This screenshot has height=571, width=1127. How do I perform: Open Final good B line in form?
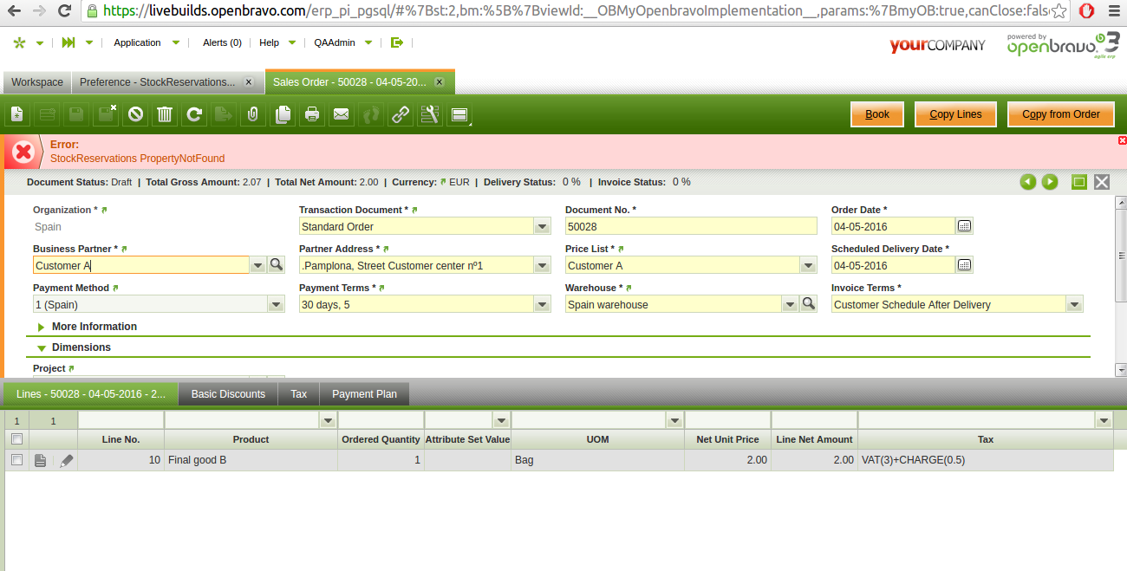(x=40, y=461)
